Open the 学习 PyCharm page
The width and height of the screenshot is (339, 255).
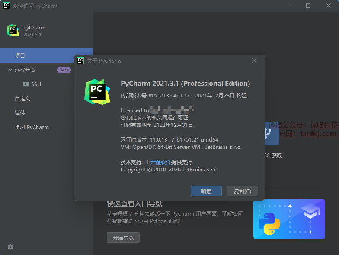click(x=32, y=127)
